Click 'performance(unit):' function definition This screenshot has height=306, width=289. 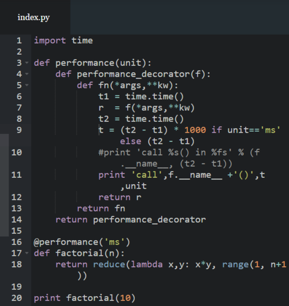click(x=103, y=63)
